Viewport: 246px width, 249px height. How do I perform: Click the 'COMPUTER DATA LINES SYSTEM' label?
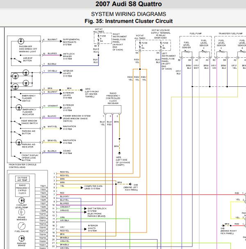[93, 188]
